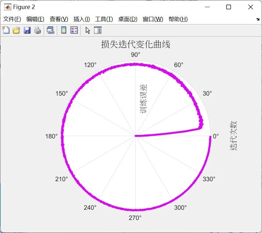Save figure with the floppy disk icon
This screenshot has height=233, width=262.
click(x=27, y=30)
